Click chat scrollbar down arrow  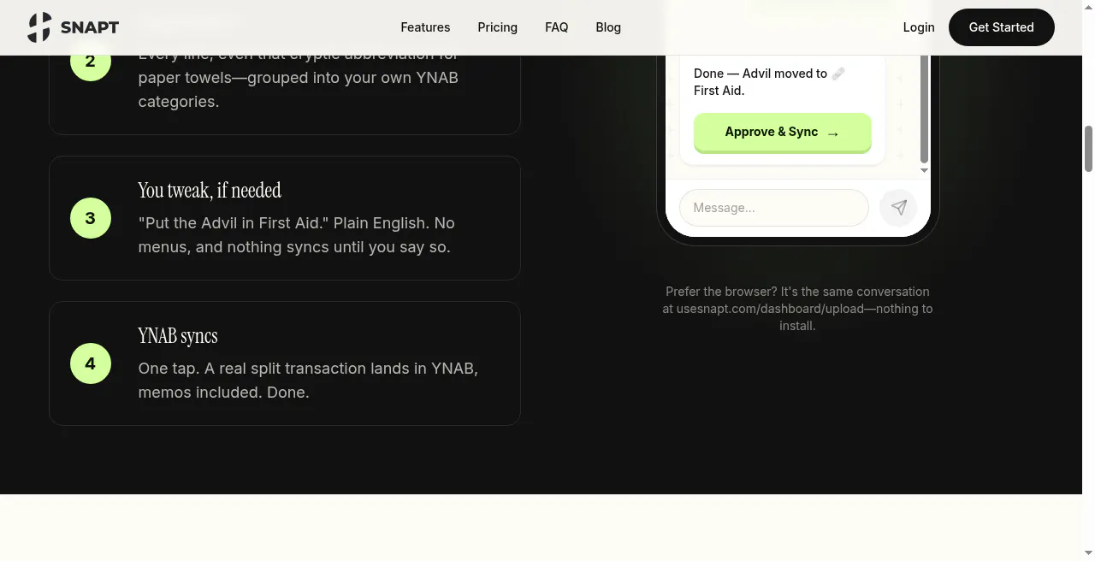[x=924, y=170]
